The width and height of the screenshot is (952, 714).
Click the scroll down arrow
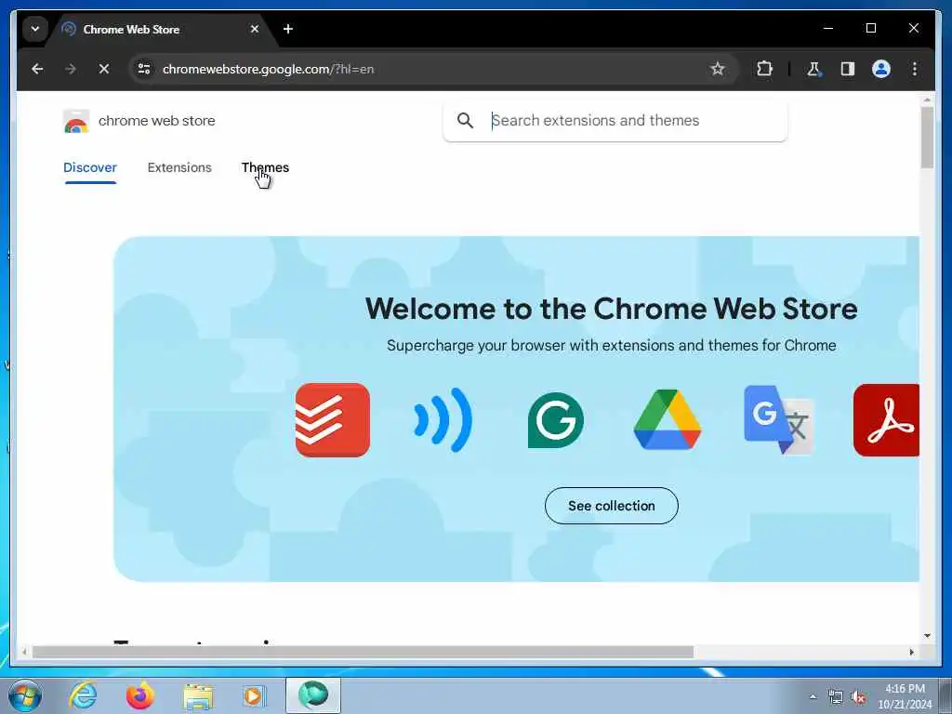(927, 636)
